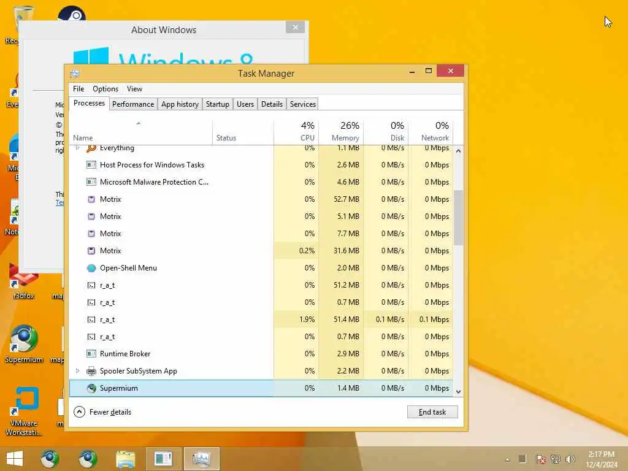
Task: Open the Action Center flag tray icon
Action: pos(540,459)
